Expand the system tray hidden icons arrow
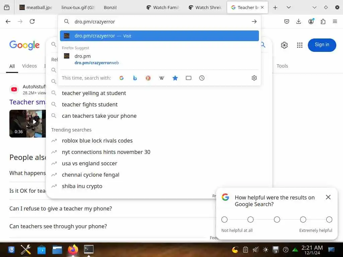This screenshot has width=343, height=257. (295, 250)
